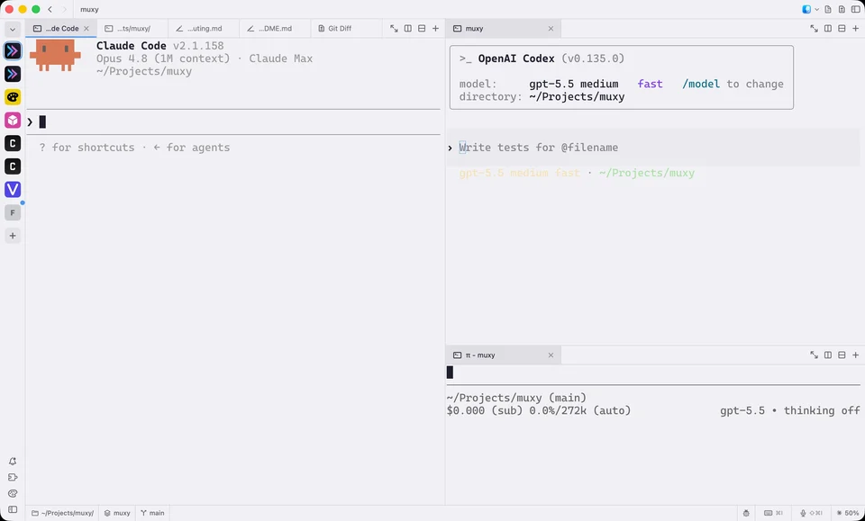Click the blue app icon in title bar

806,9
